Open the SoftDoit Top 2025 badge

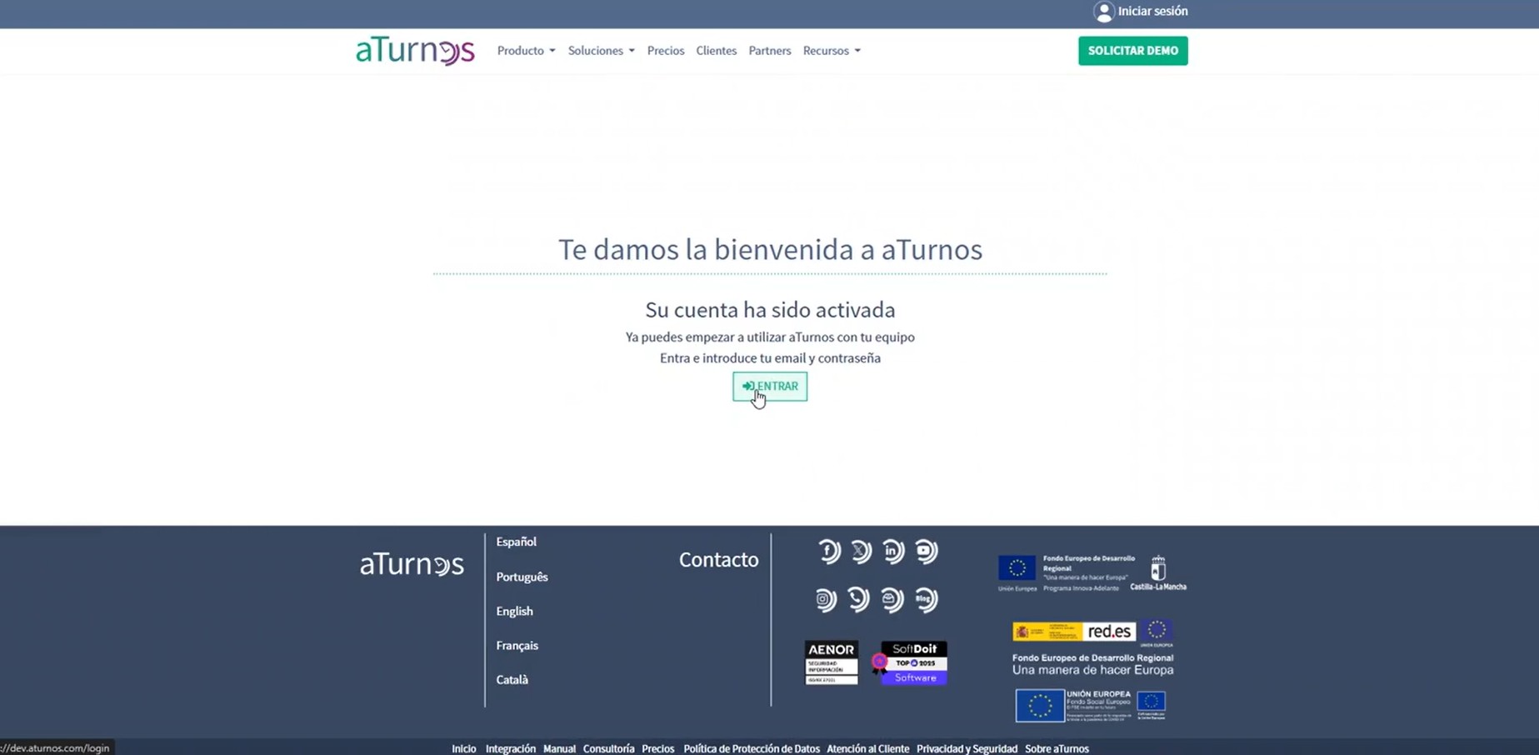(913, 662)
